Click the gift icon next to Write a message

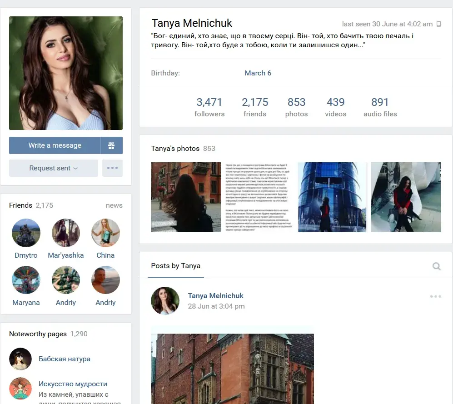click(111, 145)
